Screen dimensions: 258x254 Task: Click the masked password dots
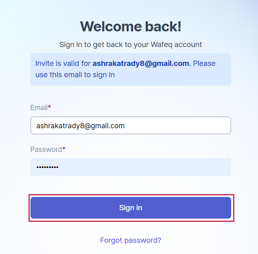47,167
